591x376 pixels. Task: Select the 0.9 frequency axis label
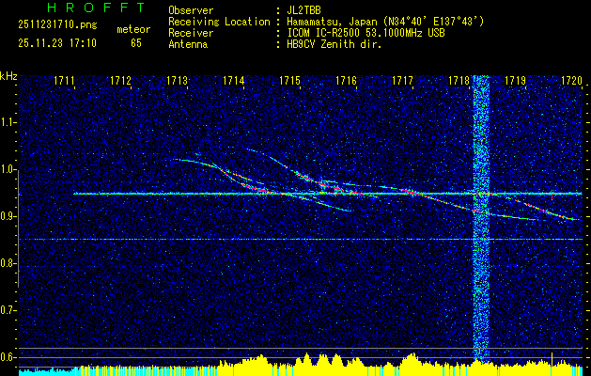pyautogui.click(x=8, y=216)
